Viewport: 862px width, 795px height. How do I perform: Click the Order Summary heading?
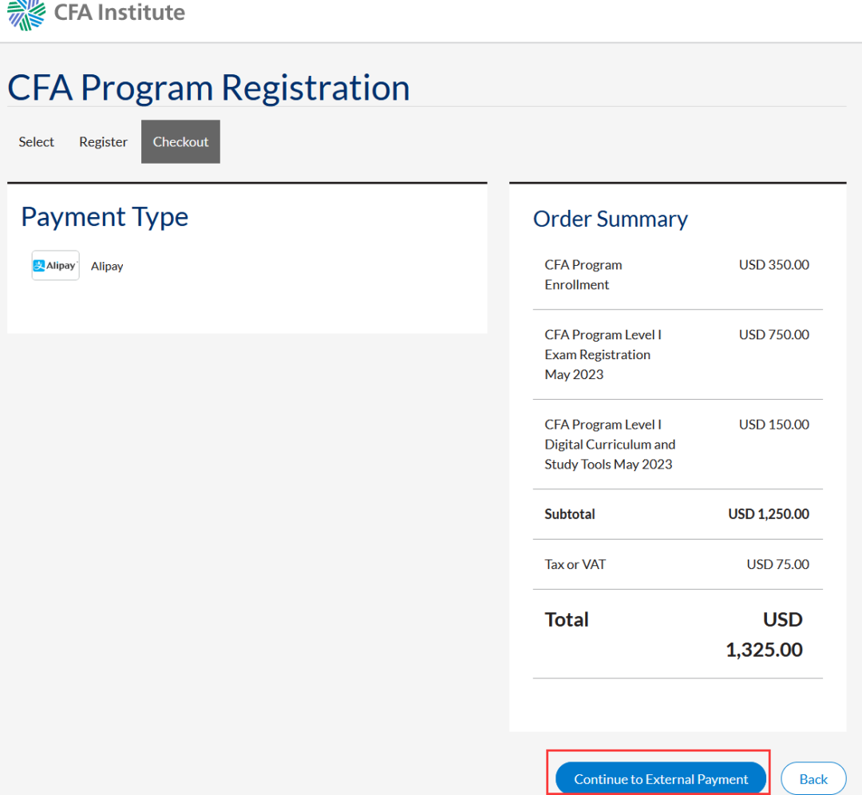[611, 219]
